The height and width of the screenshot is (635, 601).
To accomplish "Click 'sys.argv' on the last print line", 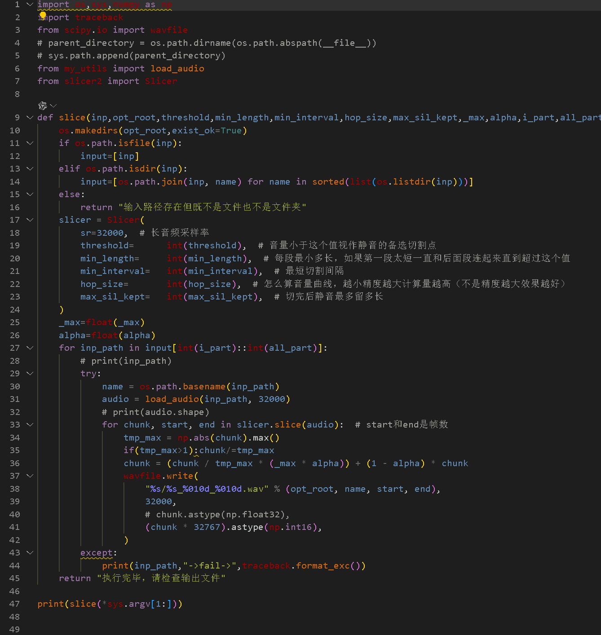I will tap(129, 604).
